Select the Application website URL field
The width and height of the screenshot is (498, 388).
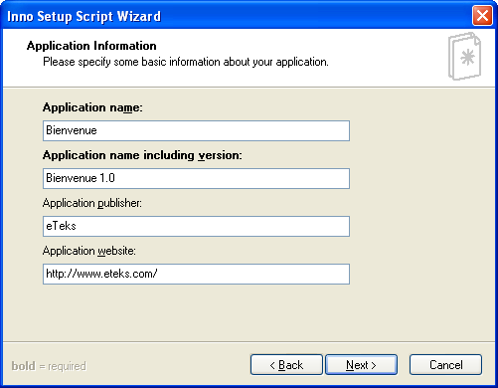(x=196, y=274)
